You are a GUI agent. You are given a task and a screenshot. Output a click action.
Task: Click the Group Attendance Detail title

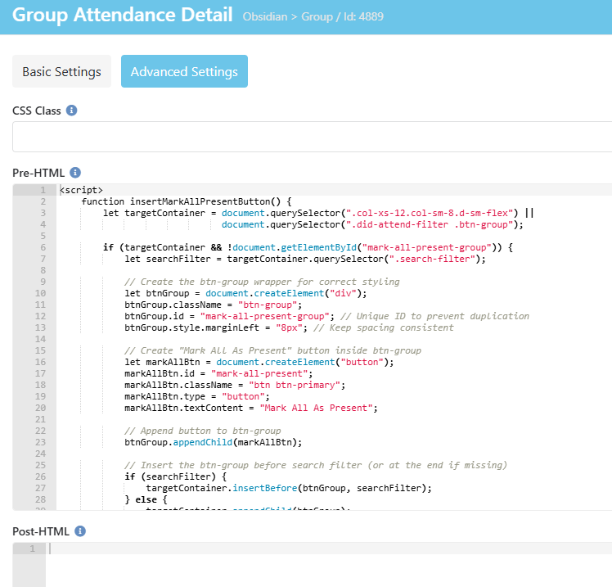pyautogui.click(x=122, y=16)
